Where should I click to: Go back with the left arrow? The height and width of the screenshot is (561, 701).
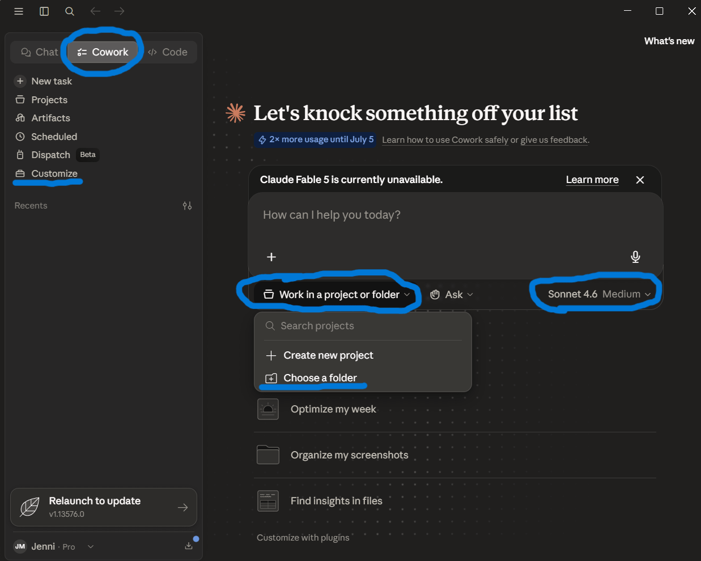click(95, 11)
